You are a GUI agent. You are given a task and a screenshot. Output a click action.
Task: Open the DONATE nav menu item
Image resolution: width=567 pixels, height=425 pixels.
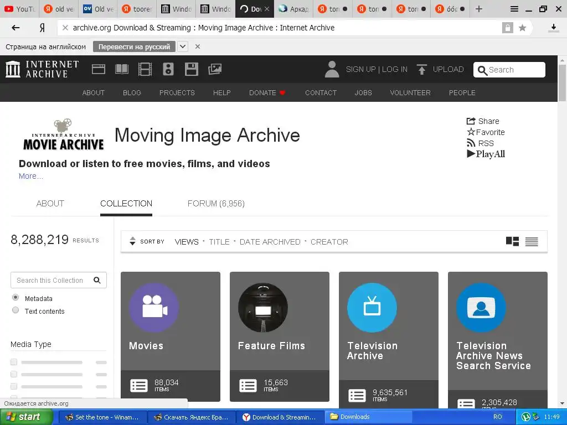267,92
